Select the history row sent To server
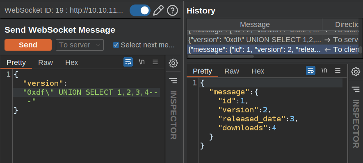Viewport: 363px width, 163px height. pos(273,40)
